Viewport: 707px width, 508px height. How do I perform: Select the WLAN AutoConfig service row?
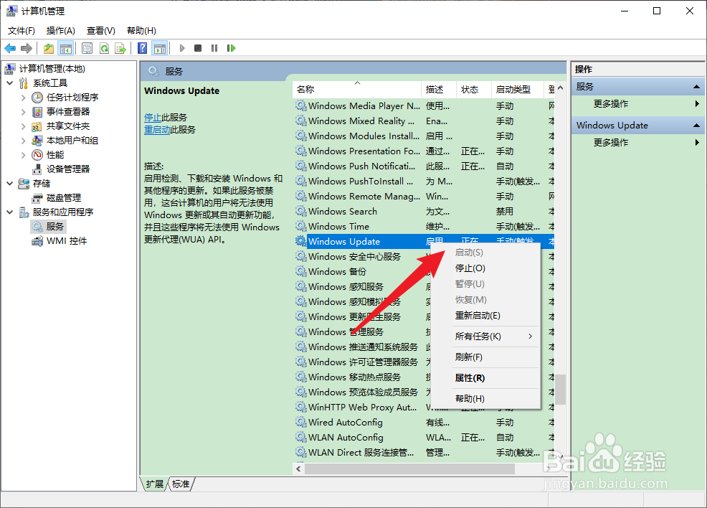pyautogui.click(x=424, y=438)
